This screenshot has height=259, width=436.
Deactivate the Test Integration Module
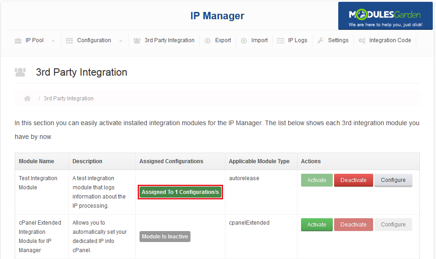tap(353, 180)
